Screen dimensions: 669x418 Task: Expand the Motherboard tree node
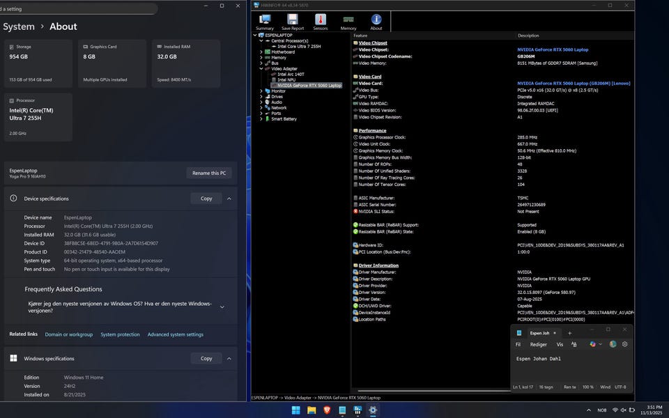click(261, 52)
